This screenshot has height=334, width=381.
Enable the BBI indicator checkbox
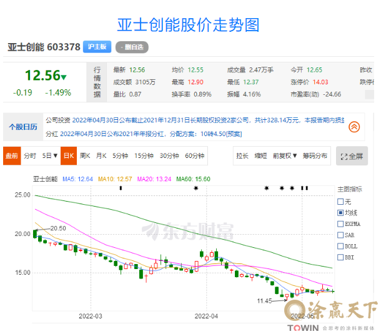[340, 257]
